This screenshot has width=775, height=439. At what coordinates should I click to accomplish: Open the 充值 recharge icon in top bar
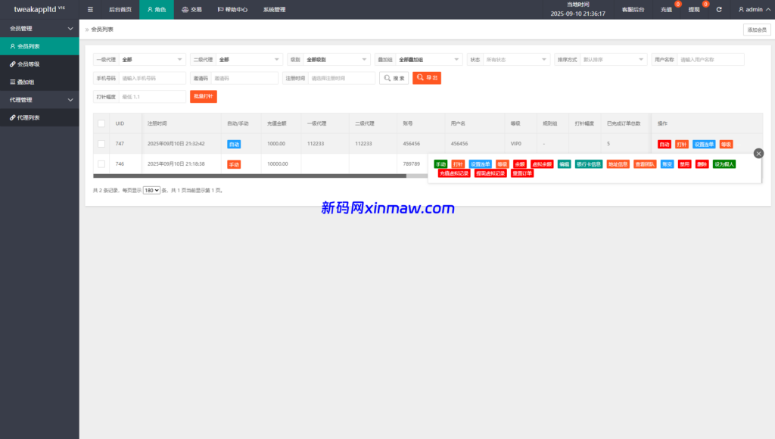665,9
